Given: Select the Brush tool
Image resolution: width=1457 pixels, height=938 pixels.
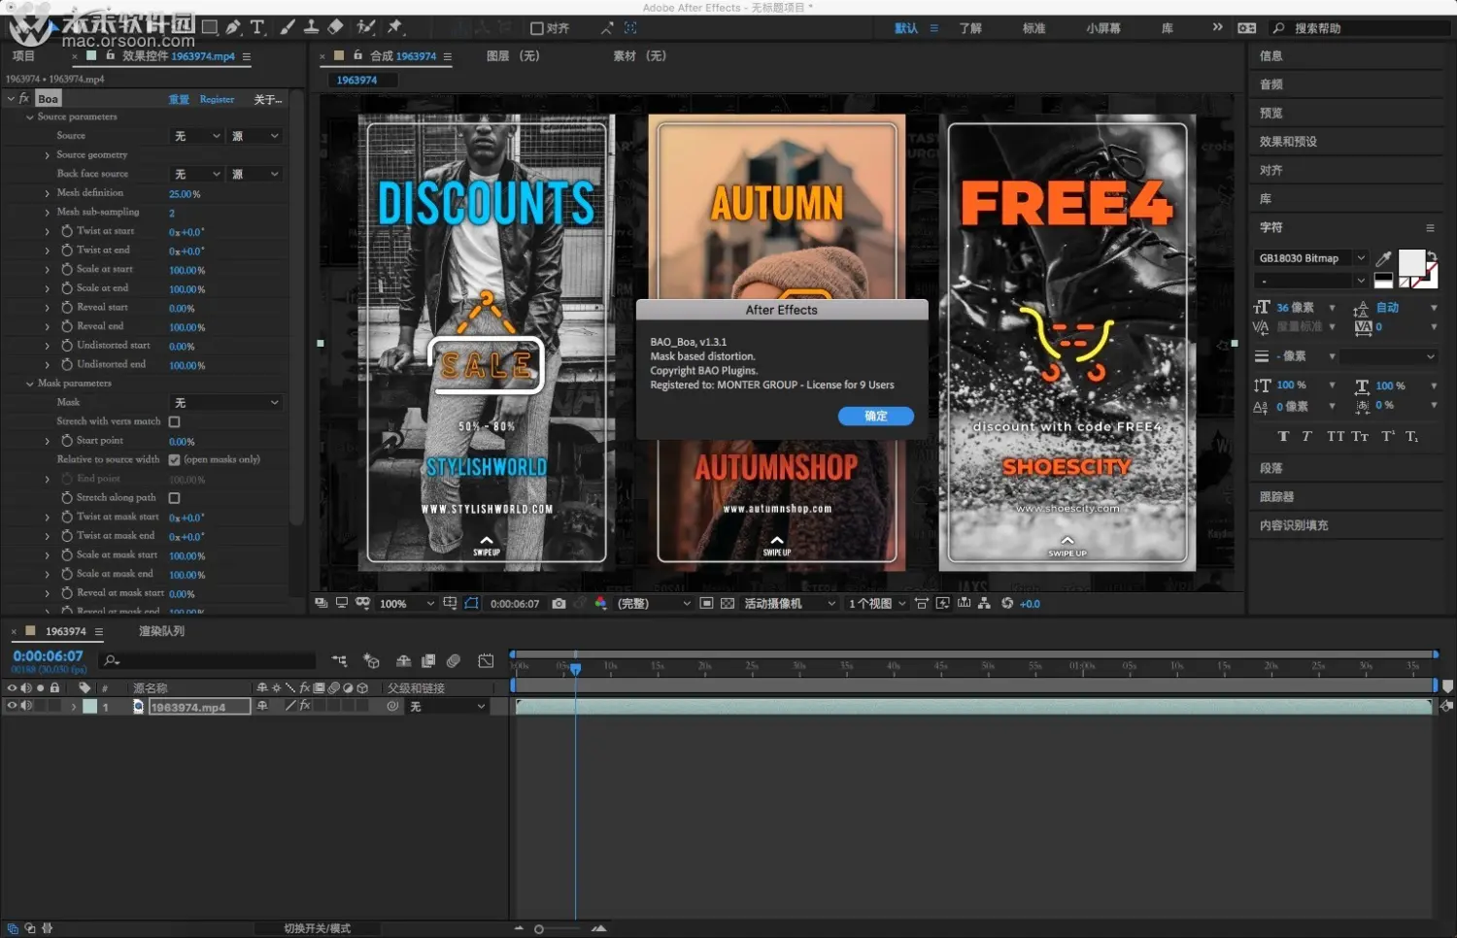Looking at the screenshot, I should click(x=288, y=27).
